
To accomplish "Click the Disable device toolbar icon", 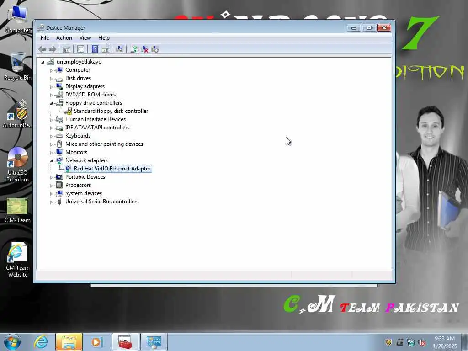I will 155,49.
